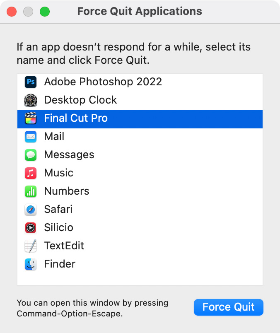
Task: Close the Force Quit Applications window
Action: [x=12, y=12]
